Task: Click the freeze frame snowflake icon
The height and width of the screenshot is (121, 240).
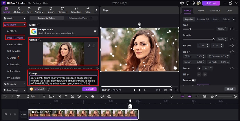Action: [93, 96]
